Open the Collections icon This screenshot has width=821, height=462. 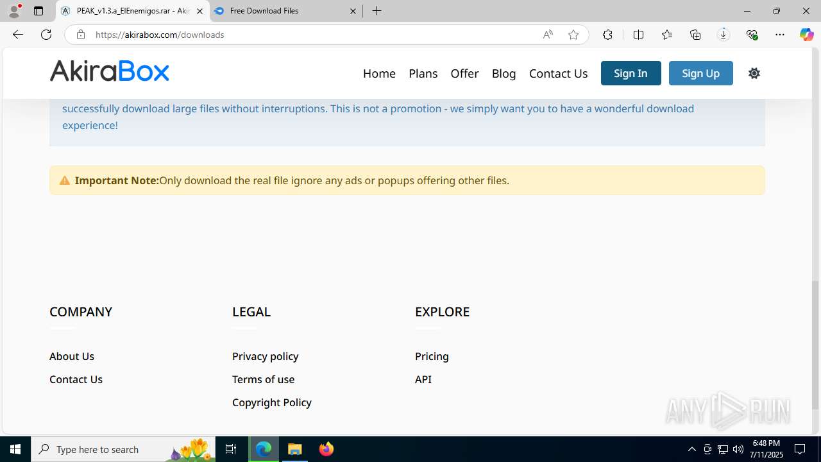click(695, 35)
